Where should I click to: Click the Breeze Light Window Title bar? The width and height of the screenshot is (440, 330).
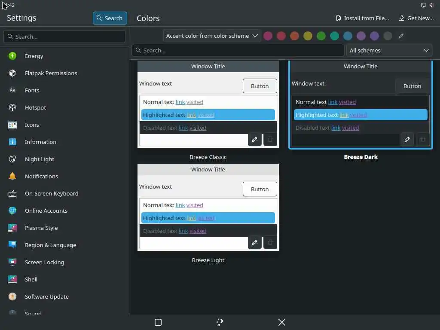[x=208, y=169]
